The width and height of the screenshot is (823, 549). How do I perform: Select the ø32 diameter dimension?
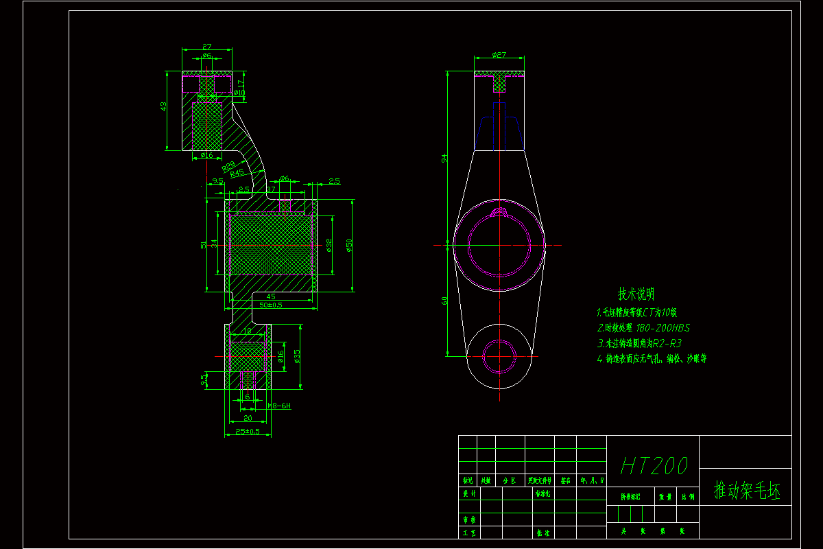329,245
